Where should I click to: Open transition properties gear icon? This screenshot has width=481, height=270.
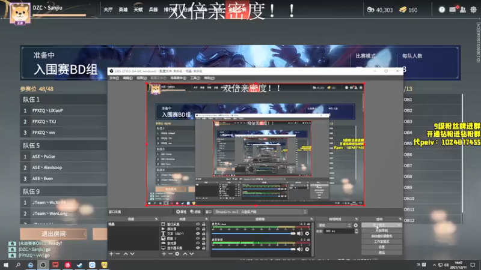point(355,226)
